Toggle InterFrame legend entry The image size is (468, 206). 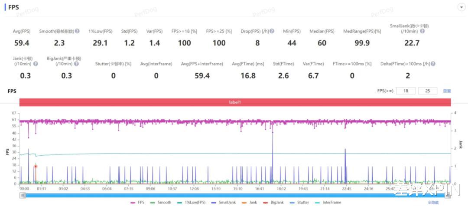coord(328,203)
